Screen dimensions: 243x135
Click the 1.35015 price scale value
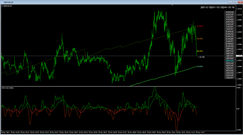pyautogui.click(x=239, y=38)
